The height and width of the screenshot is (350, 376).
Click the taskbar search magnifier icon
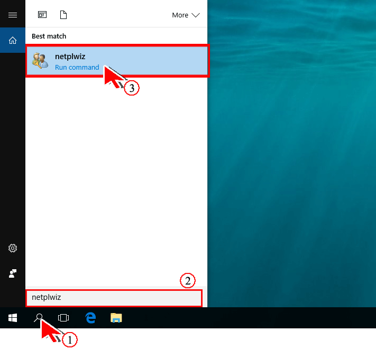[39, 318]
